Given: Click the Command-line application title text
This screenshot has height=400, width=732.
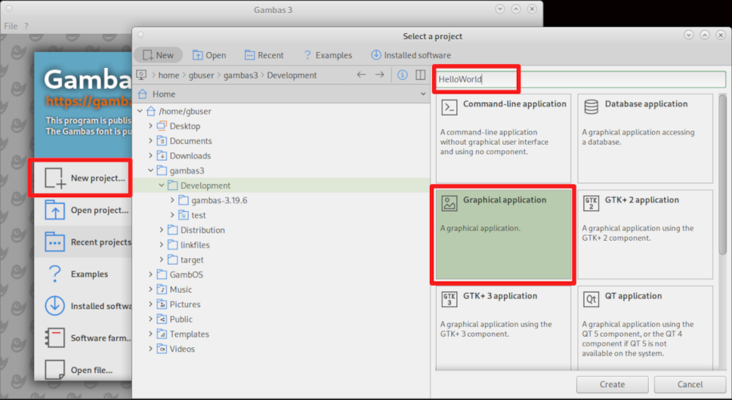Looking at the screenshot, I should (514, 104).
